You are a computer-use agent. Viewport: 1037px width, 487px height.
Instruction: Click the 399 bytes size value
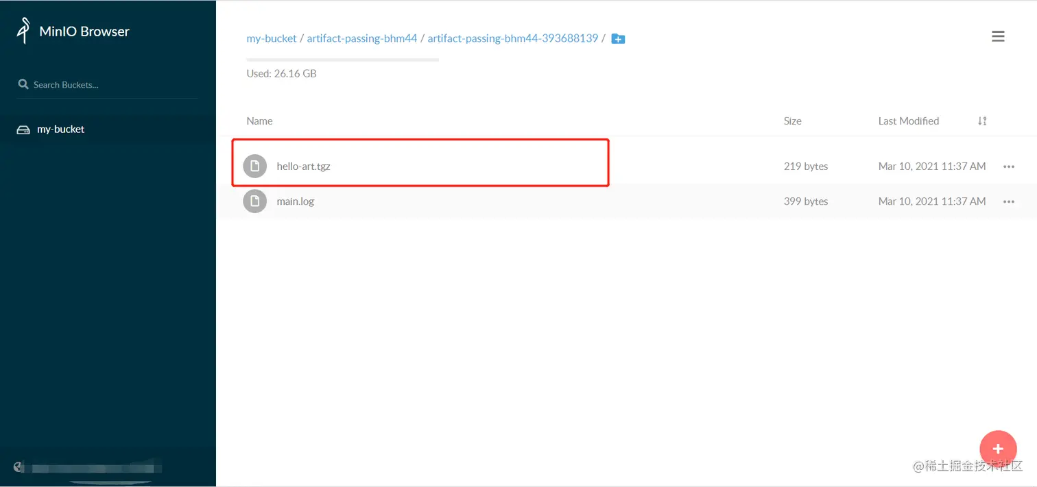click(806, 201)
